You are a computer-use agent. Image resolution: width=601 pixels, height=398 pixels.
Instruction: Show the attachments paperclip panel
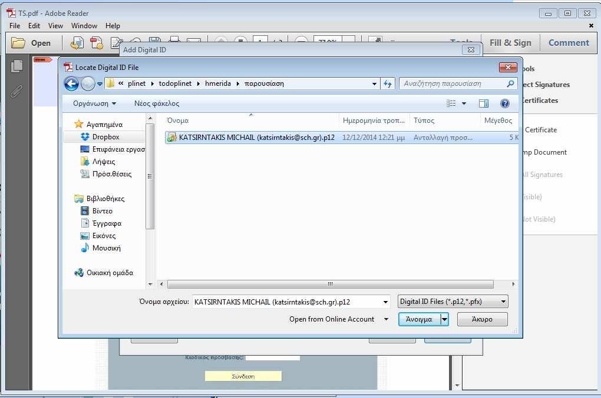click(x=16, y=91)
